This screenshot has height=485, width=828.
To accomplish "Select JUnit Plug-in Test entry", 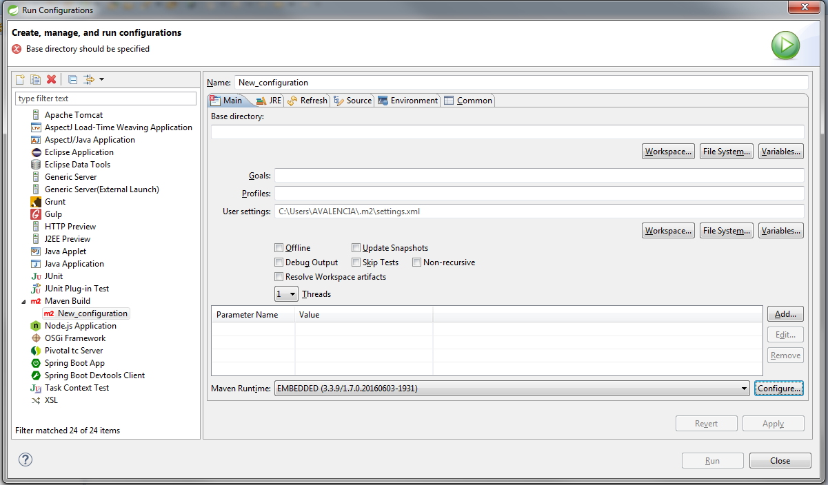I will click(x=77, y=289).
